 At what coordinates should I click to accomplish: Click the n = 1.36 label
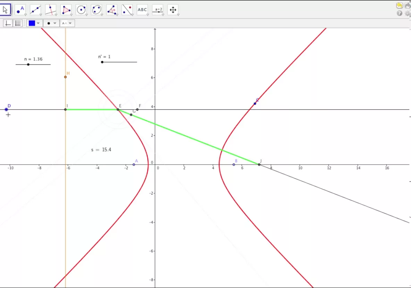(x=33, y=59)
